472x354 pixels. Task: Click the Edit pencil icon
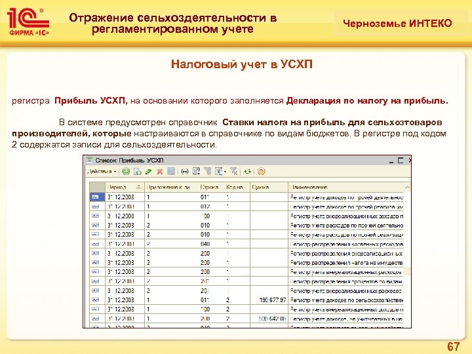(x=148, y=172)
